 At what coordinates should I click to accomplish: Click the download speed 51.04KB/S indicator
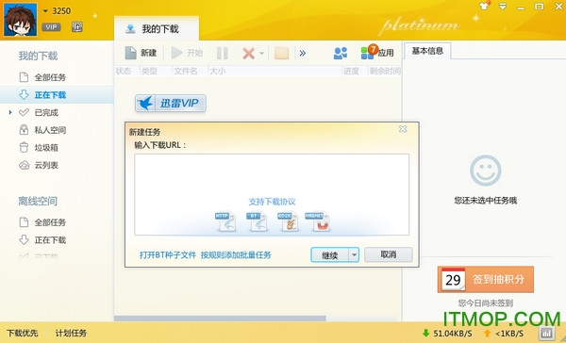click(447, 334)
